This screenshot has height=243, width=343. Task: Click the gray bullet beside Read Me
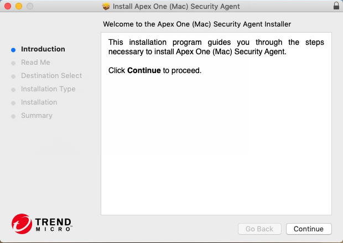click(13, 63)
